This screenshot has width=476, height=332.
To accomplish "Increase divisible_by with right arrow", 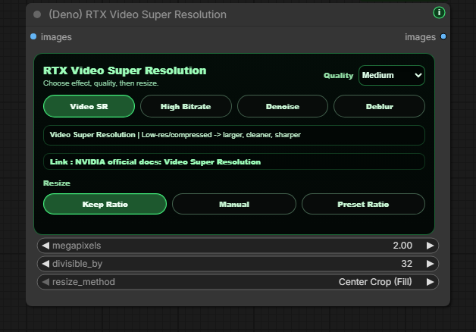I will pyautogui.click(x=430, y=264).
